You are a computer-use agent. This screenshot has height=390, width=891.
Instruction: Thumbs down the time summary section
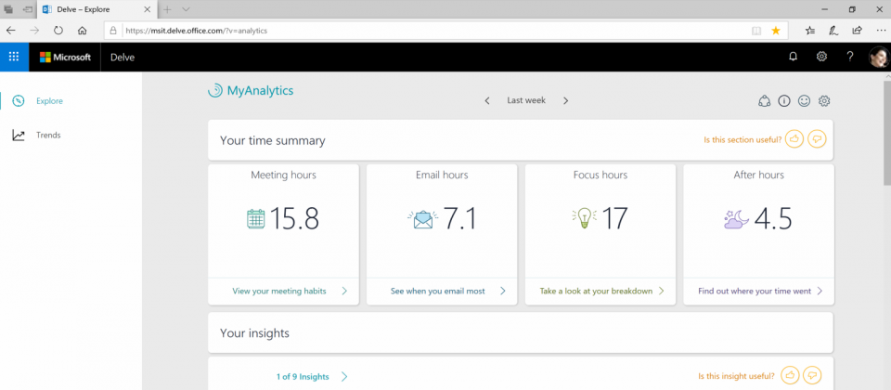[x=817, y=139]
